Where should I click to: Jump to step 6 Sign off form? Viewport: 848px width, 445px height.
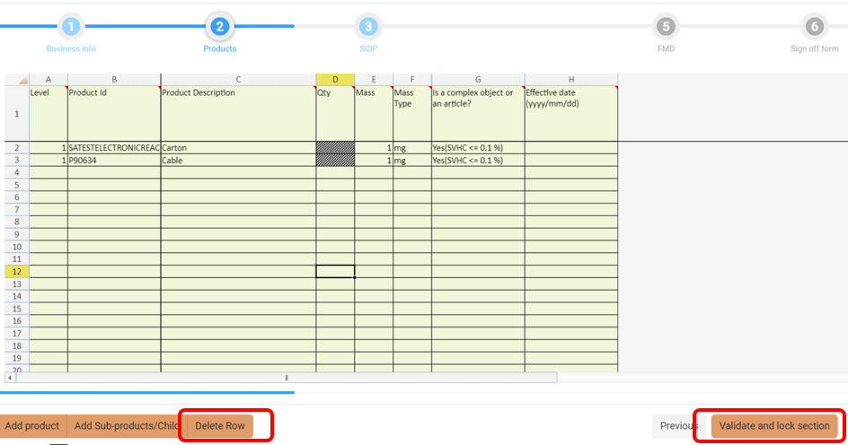814,27
